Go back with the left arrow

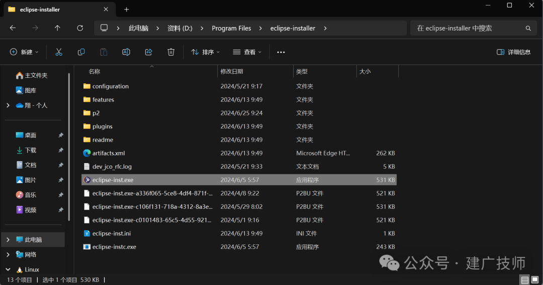tap(13, 28)
